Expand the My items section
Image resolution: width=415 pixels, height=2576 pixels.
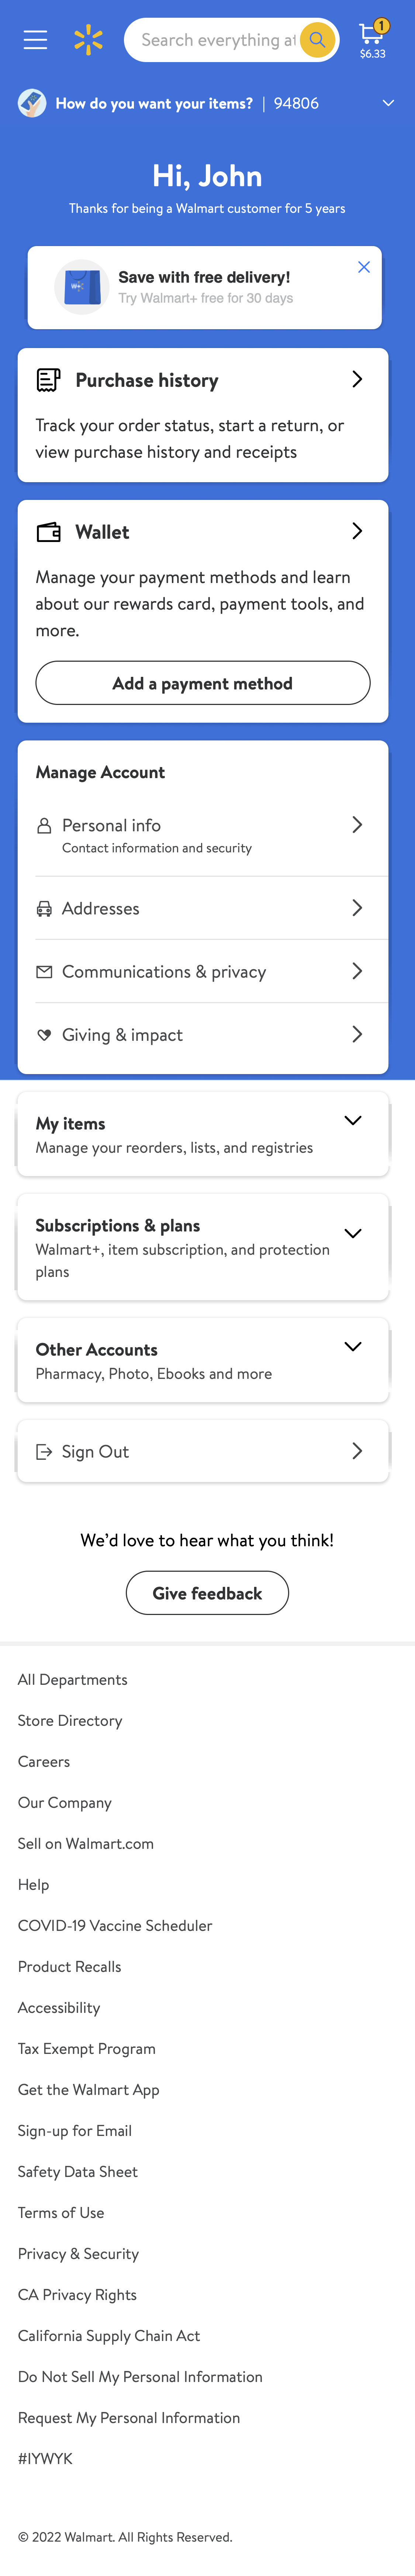coord(352,1121)
